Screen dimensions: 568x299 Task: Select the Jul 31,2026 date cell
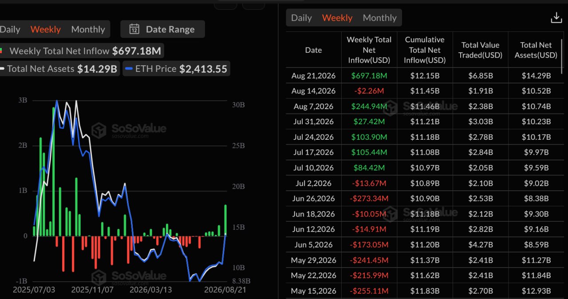313,122
